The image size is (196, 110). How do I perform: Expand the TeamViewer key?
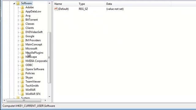click(x=18, y=82)
